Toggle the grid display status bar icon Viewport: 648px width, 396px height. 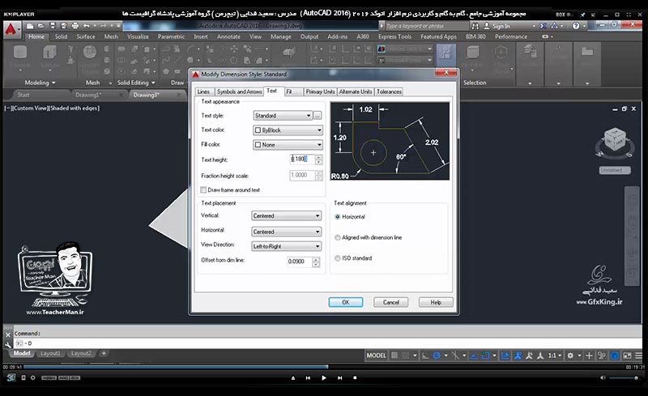coord(394,355)
